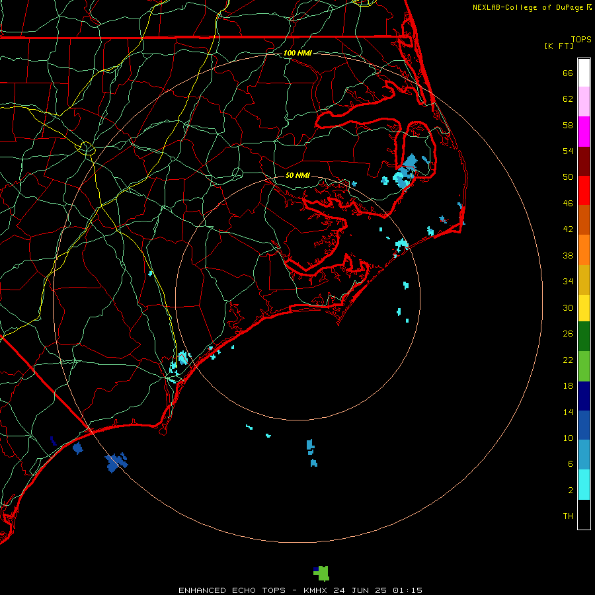
Task: Click the 24 JUN 25 date in caption
Action: pos(360,590)
